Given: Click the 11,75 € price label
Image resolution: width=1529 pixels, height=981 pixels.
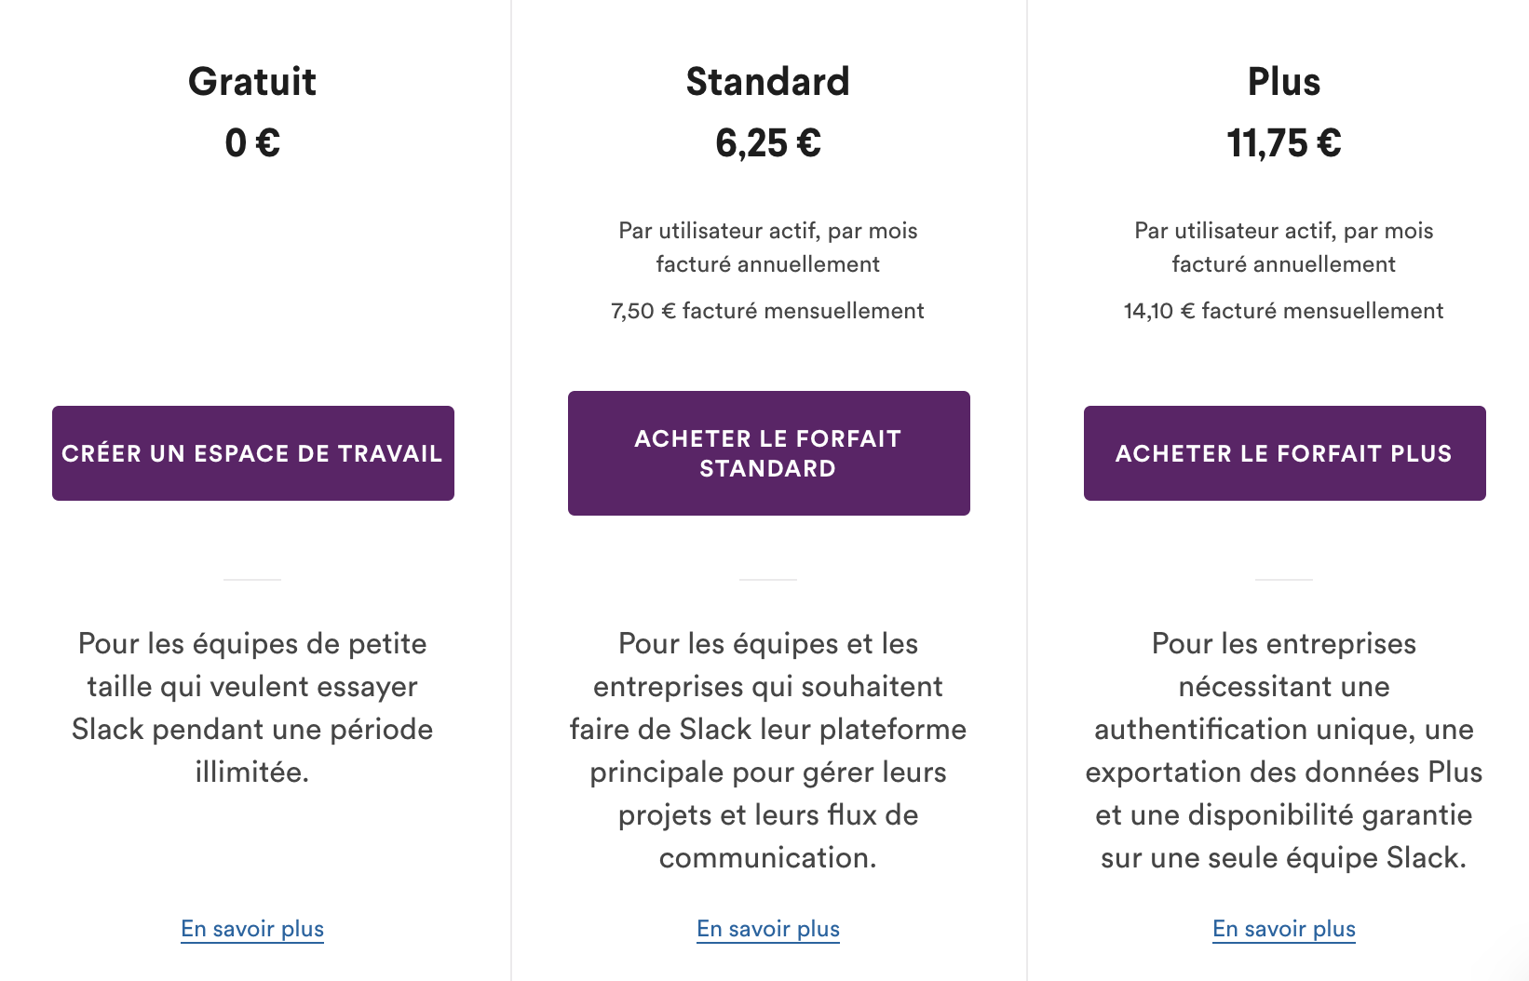Looking at the screenshot, I should click(x=1283, y=144).
